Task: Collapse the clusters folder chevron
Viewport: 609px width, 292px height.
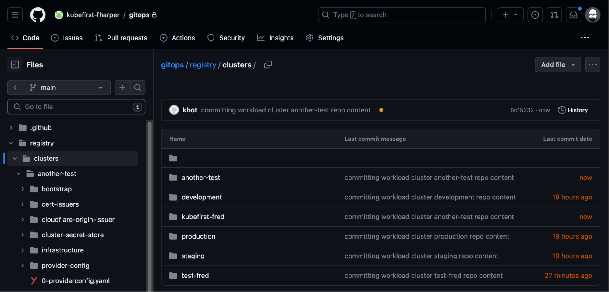Action: pos(15,158)
